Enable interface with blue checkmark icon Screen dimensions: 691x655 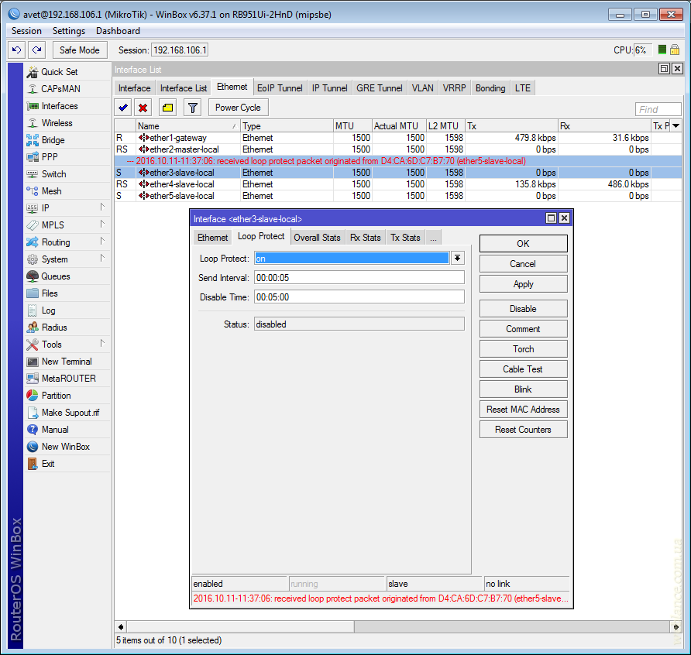point(123,108)
